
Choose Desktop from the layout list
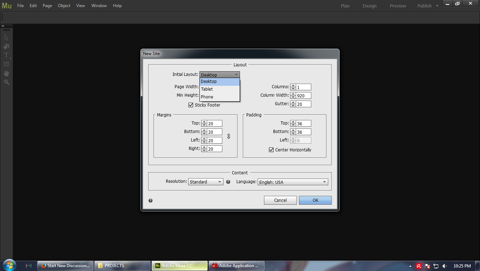[220, 82]
